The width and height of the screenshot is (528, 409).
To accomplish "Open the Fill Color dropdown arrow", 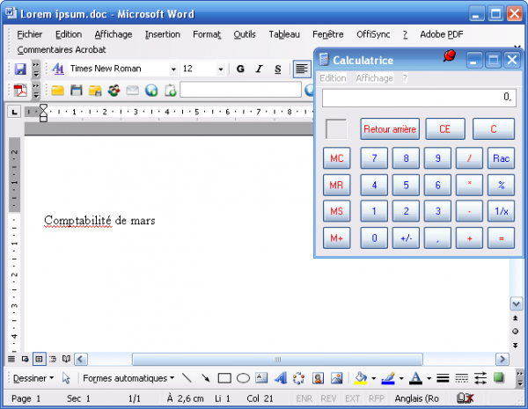I will [373, 379].
